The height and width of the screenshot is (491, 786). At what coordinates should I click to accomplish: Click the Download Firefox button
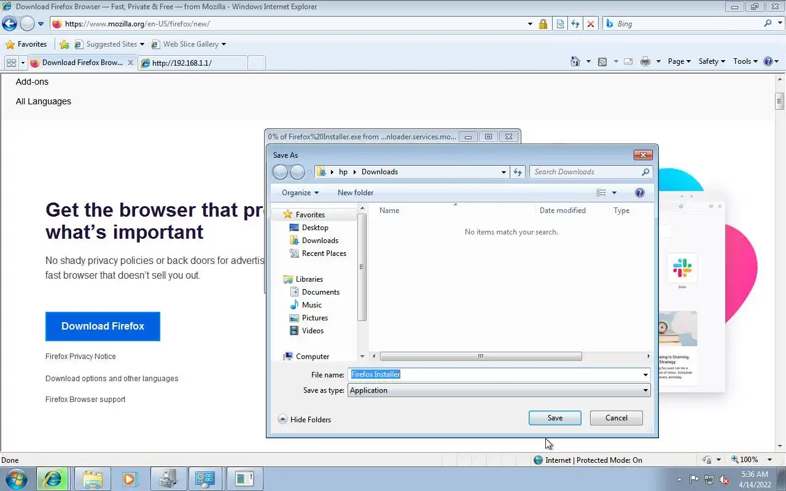point(103,327)
